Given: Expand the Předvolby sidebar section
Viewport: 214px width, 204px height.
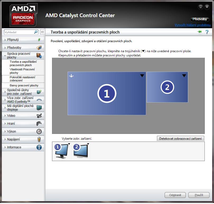Looking at the screenshot, I should (x=5, y=48).
